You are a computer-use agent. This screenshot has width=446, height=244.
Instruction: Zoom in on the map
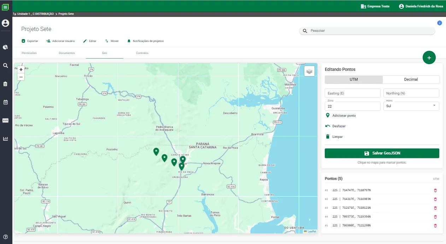(x=21, y=70)
